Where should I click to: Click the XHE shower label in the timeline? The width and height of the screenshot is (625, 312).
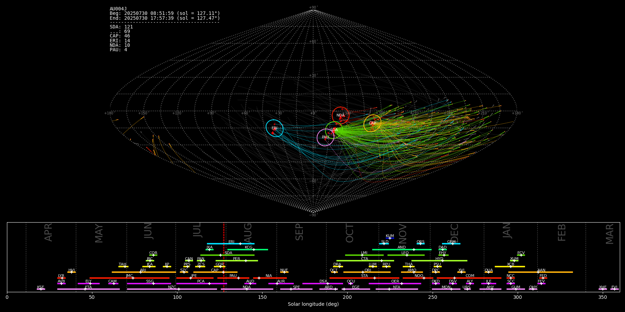[x=603, y=287]
